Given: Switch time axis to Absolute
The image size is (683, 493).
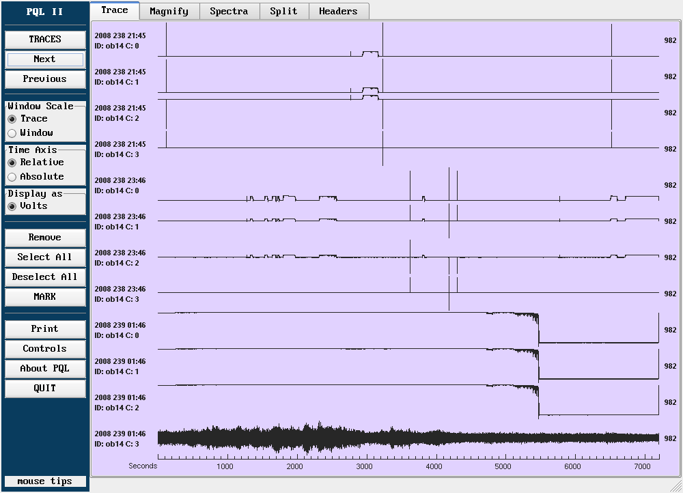Looking at the screenshot, I should [x=12, y=177].
